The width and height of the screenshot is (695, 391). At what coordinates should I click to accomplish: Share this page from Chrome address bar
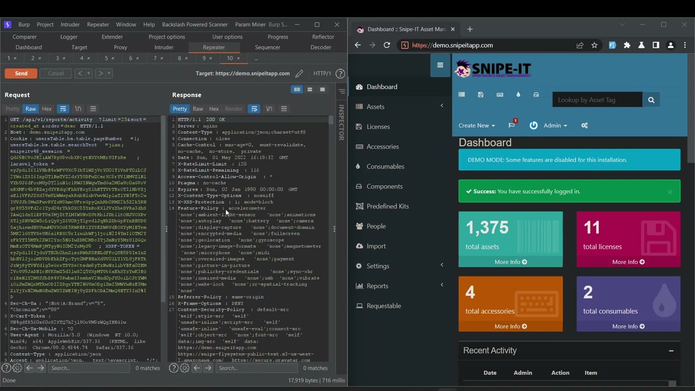tap(580, 45)
